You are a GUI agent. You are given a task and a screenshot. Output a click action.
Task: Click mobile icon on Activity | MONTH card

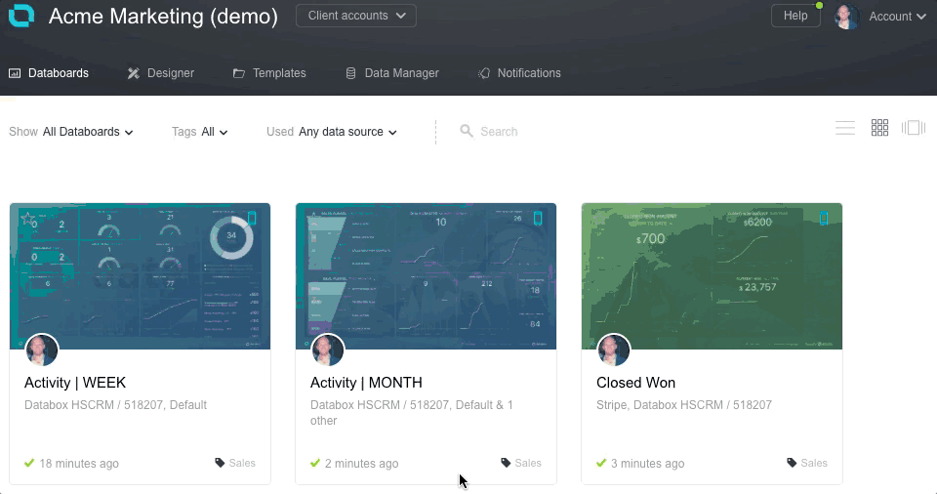[x=537, y=219]
